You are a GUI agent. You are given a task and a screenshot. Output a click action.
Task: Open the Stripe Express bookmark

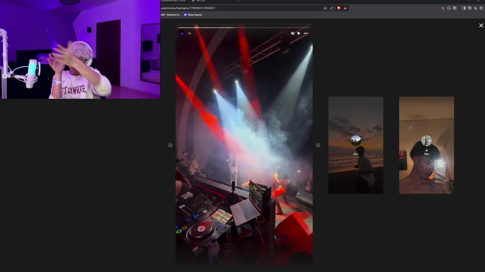point(193,15)
